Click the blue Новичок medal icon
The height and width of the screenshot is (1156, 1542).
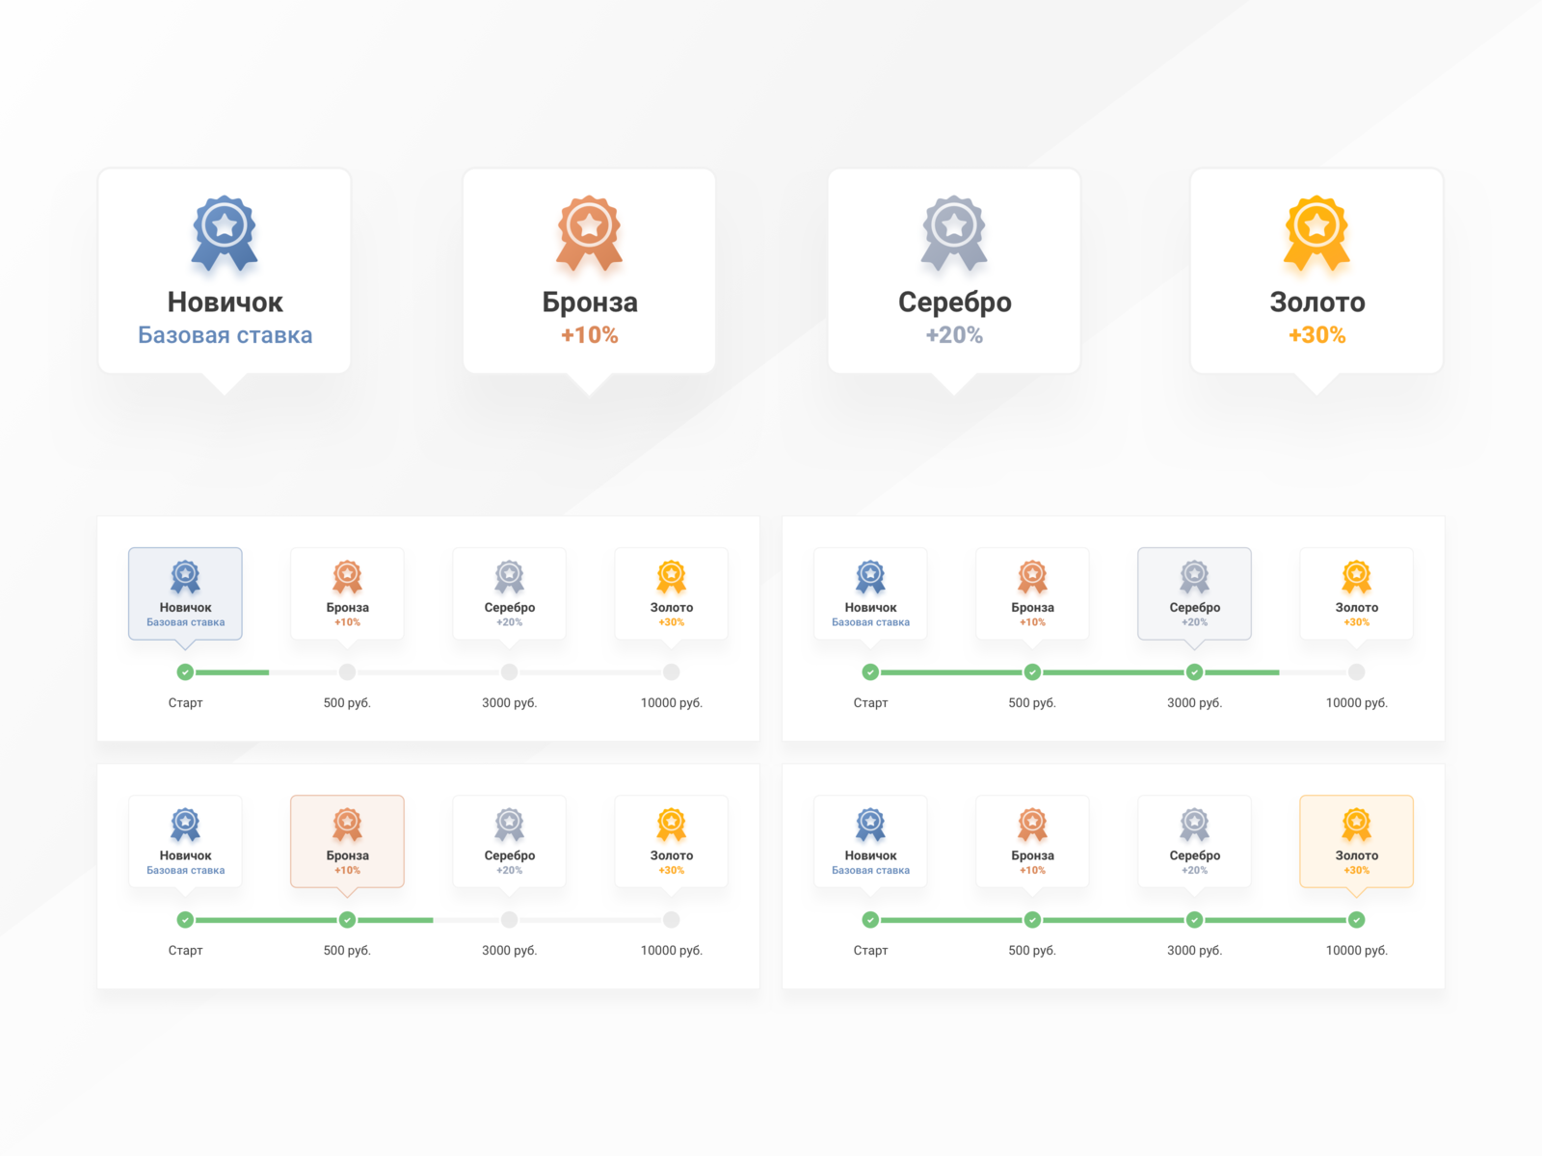(x=225, y=231)
